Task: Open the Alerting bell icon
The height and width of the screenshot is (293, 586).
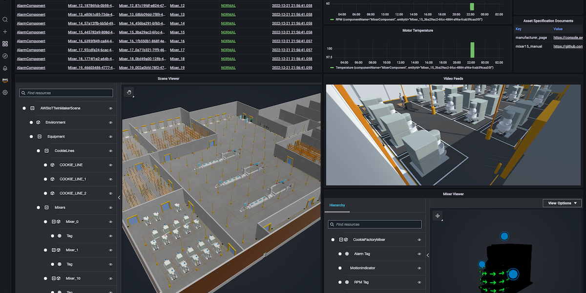Action: [5, 68]
